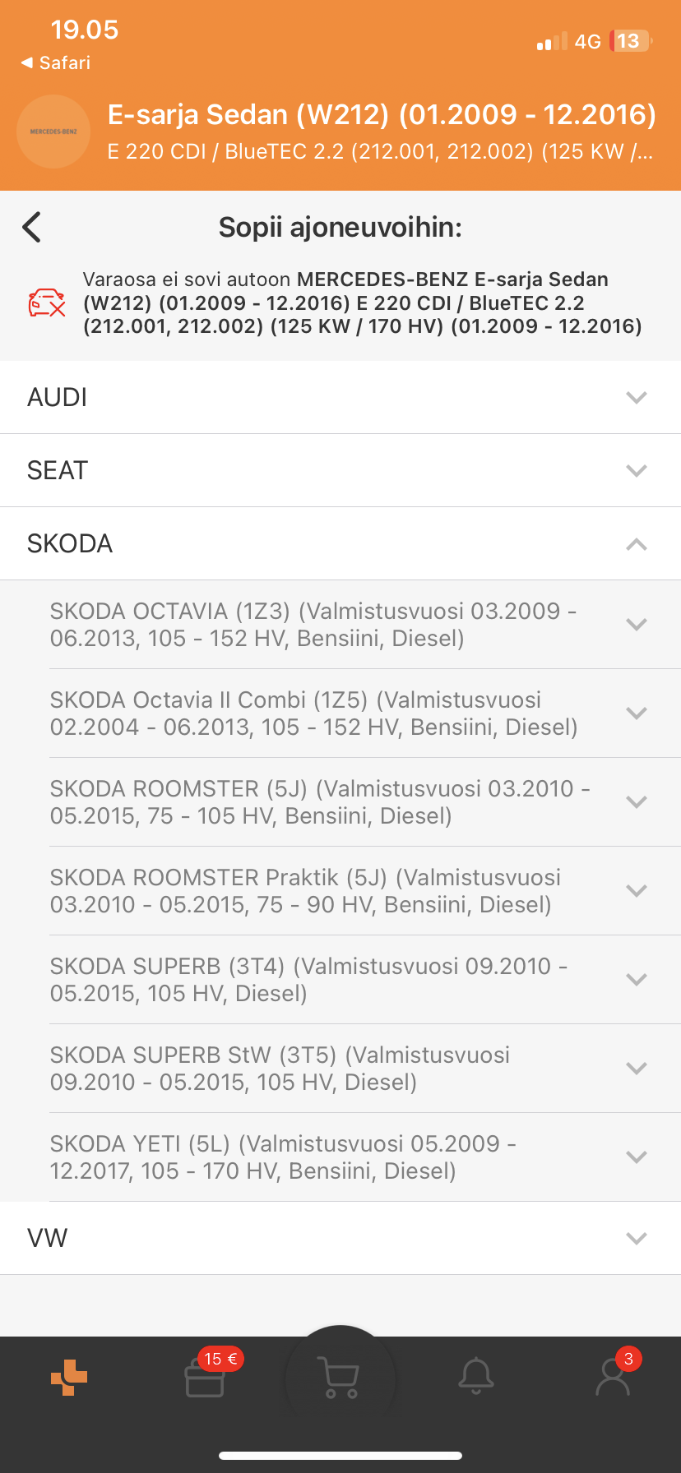The image size is (681, 1473).
Task: Tap the Mercedes-Benz brand logo
Action: point(53,132)
